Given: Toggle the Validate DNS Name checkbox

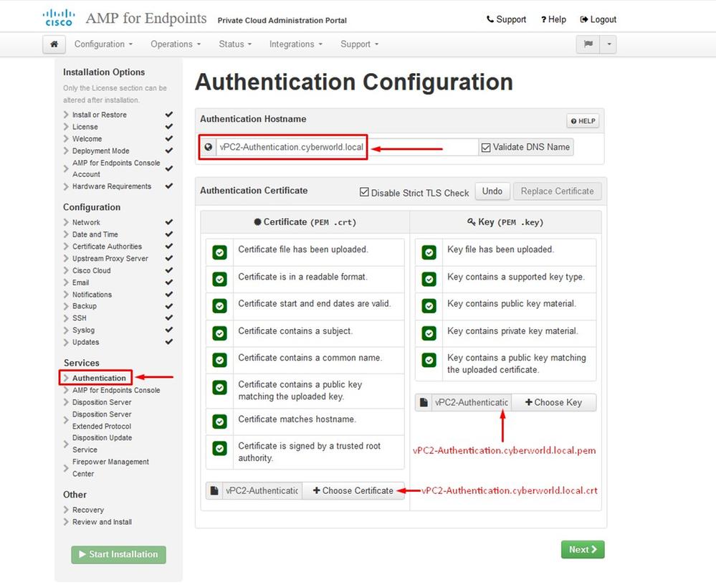Looking at the screenshot, I should click(x=486, y=148).
